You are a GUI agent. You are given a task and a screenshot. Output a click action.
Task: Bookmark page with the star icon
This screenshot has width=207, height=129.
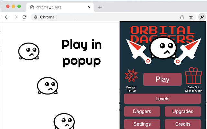(191, 17)
